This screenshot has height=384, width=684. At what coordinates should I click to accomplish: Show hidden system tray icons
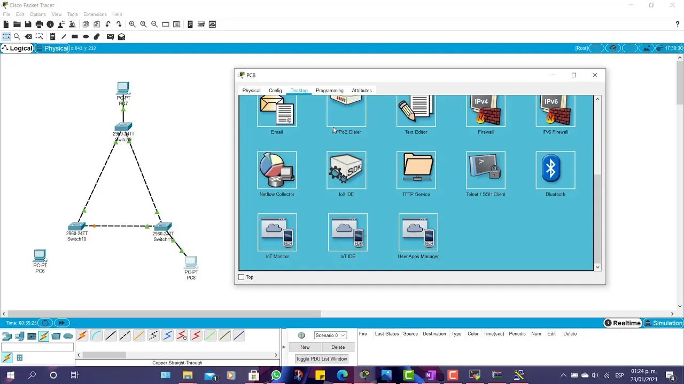pyautogui.click(x=563, y=375)
